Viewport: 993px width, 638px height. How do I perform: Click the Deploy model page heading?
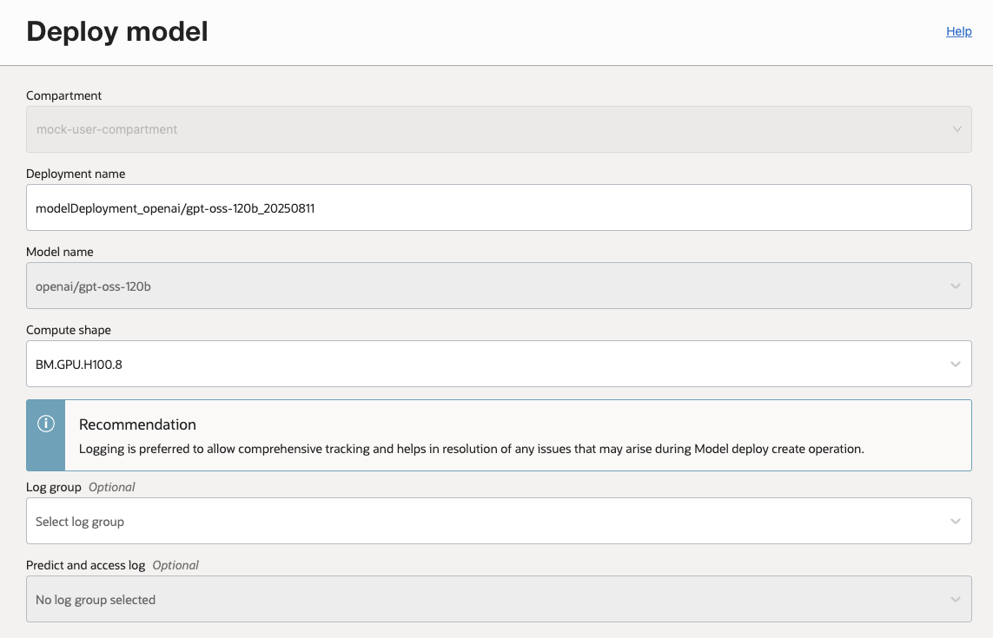click(117, 32)
